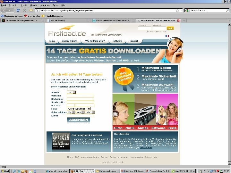Image resolution: width=231 pixels, height=173 pixels.
Task: Click the E-mail input field
Action: (80, 116)
